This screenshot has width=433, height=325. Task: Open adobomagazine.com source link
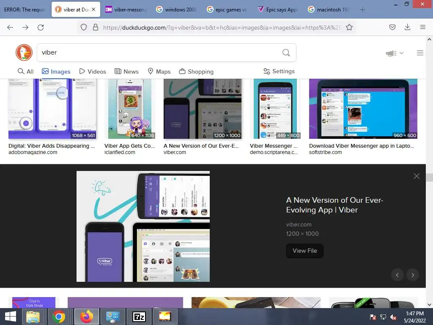click(x=33, y=152)
